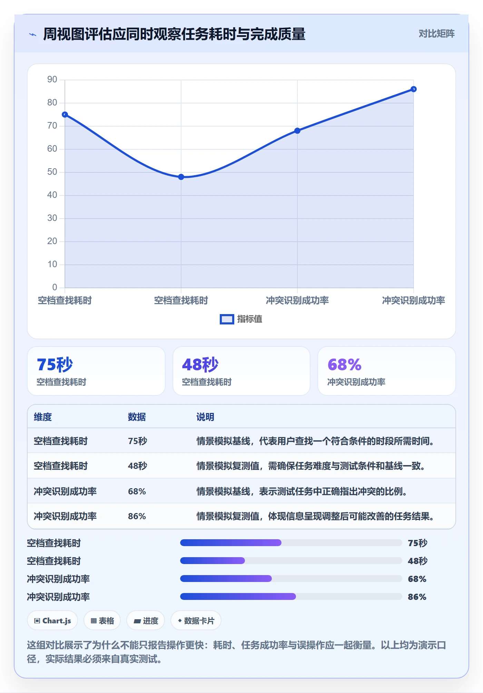Click the 对比矩阵 label in the header
The image size is (483, 693).
[436, 33]
